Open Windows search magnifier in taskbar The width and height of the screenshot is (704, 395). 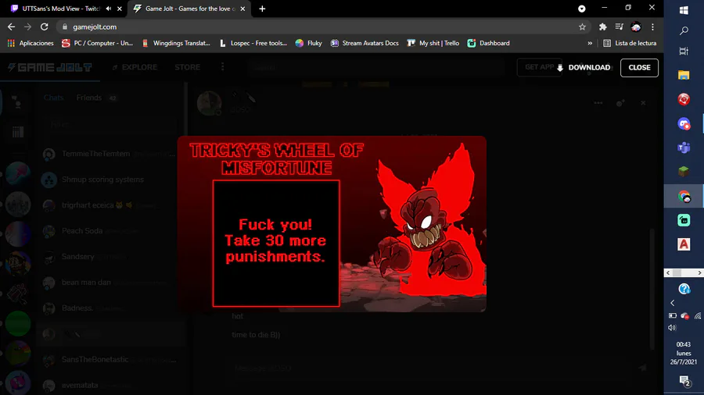684,30
